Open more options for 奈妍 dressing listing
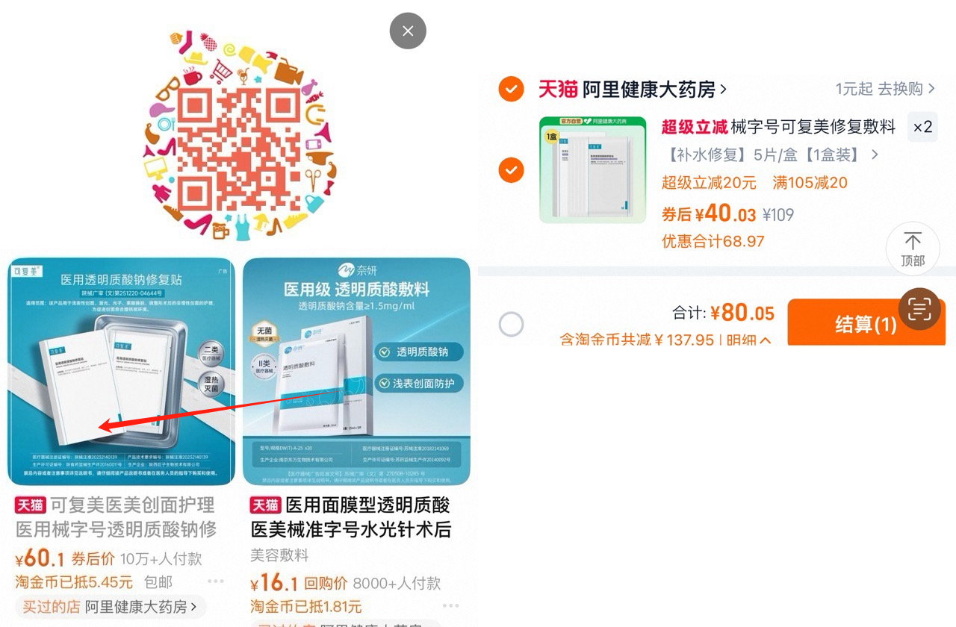The height and width of the screenshot is (627, 956). pos(450,605)
